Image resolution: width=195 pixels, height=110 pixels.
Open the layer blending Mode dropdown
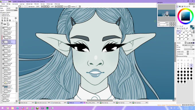click(12, 8)
